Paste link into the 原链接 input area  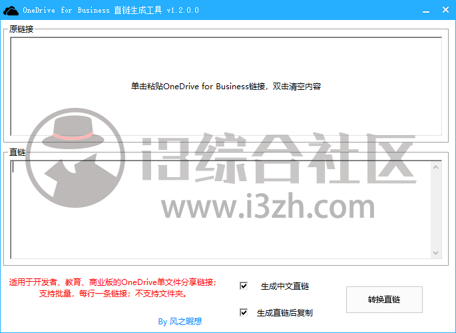tap(226, 87)
